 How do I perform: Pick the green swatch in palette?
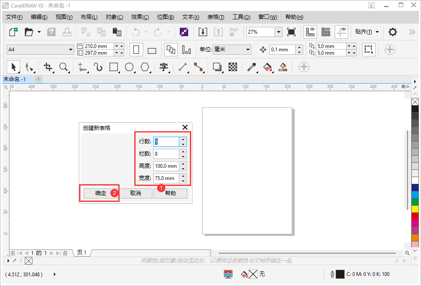click(x=415, y=202)
